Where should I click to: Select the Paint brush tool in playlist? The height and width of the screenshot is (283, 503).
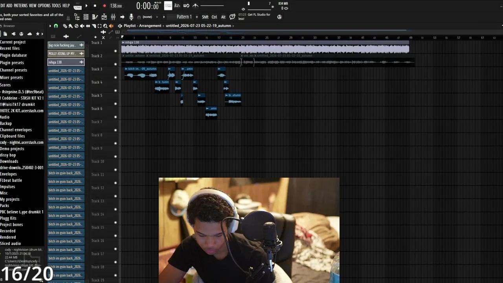[x=71, y=26]
